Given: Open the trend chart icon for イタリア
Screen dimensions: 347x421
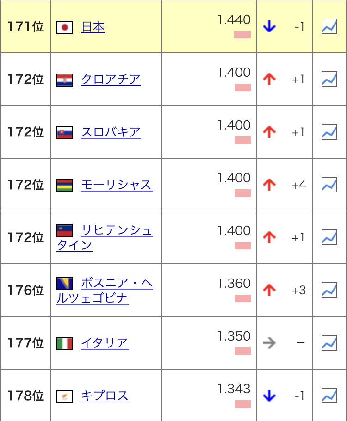Looking at the screenshot, I should (x=329, y=343).
